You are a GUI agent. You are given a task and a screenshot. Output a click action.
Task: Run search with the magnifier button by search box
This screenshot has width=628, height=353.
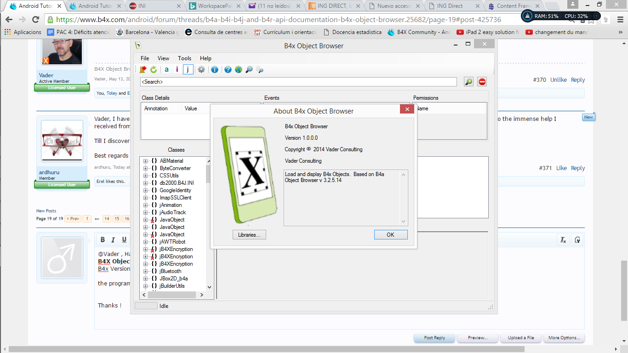click(468, 82)
